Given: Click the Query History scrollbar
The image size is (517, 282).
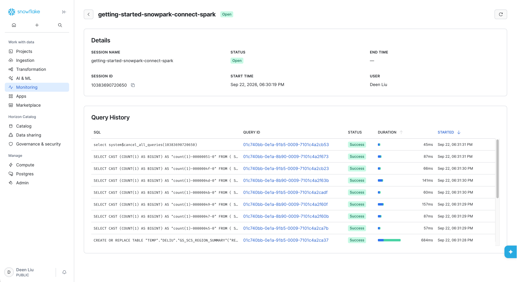Looking at the screenshot, I should (498, 169).
